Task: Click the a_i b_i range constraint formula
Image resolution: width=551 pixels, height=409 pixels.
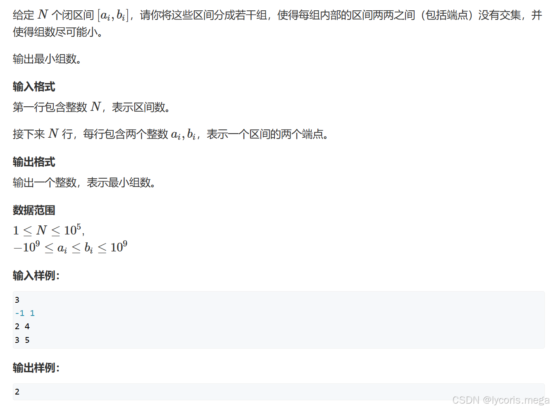Action: click(x=70, y=247)
